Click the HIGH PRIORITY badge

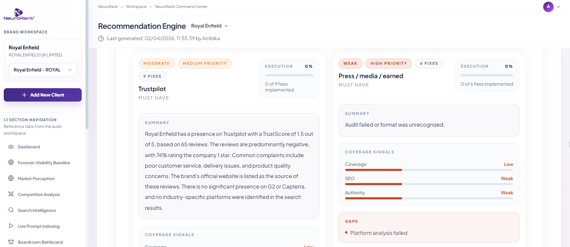pyautogui.click(x=389, y=64)
